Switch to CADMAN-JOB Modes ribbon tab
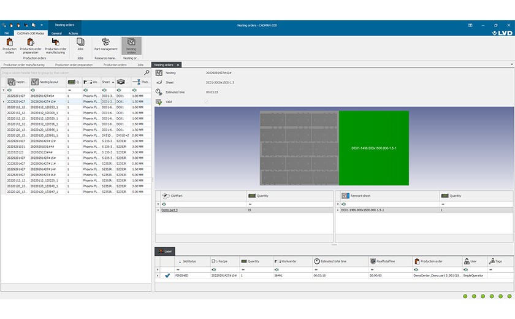The width and height of the screenshot is (515, 319). pyautogui.click(x=31, y=33)
